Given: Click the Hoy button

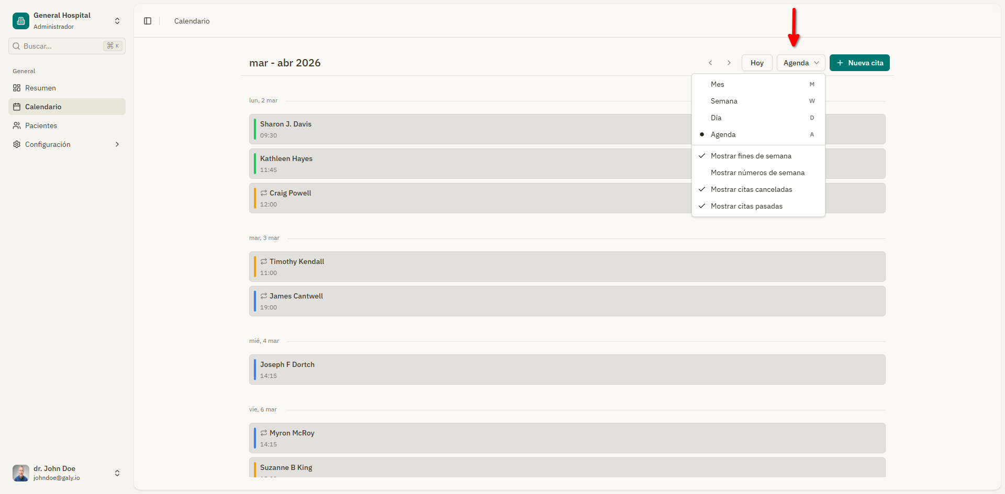Looking at the screenshot, I should coord(757,63).
